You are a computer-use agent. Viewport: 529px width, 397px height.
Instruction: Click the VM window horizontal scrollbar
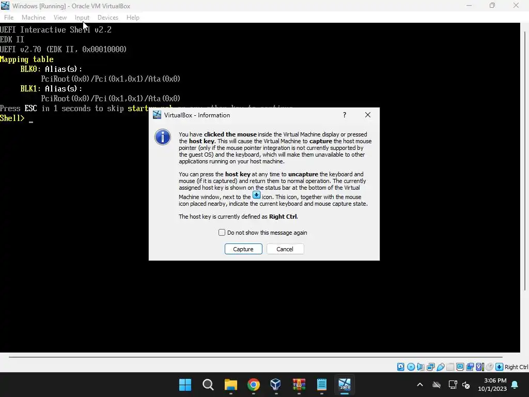[x=255, y=357]
